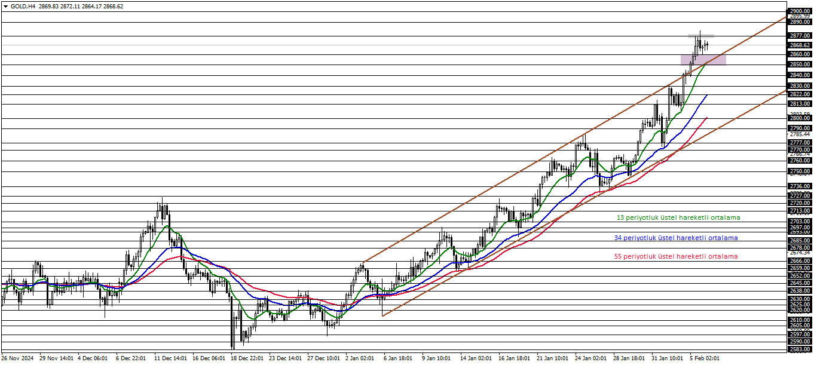Click the 2610.00 price level label
The height and width of the screenshot is (365, 814).
800,320
